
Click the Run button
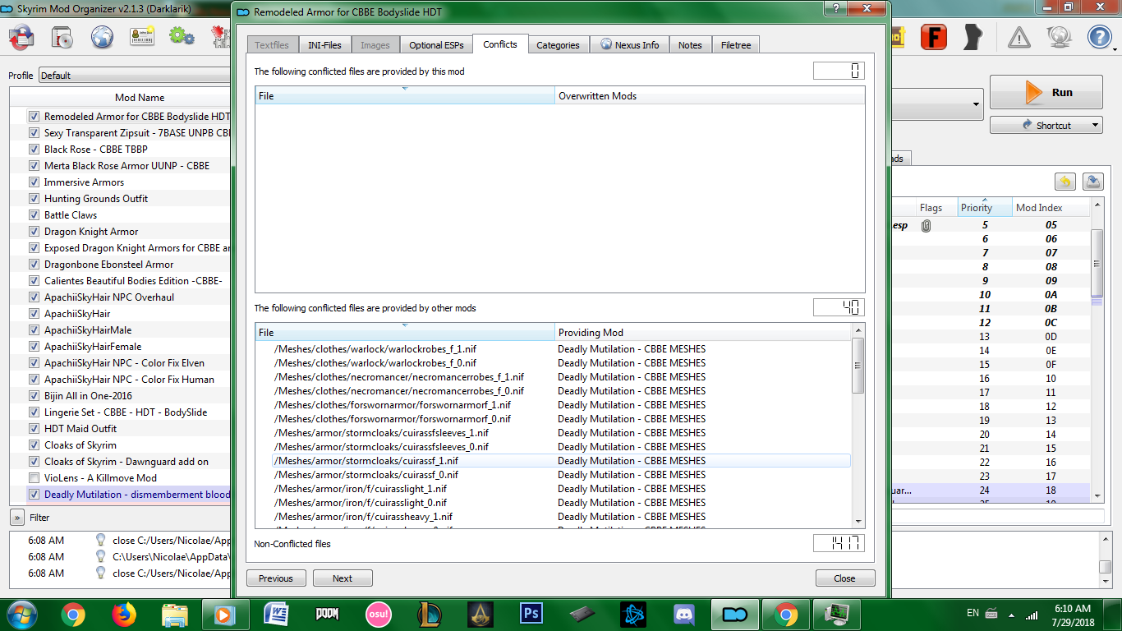1046,93
